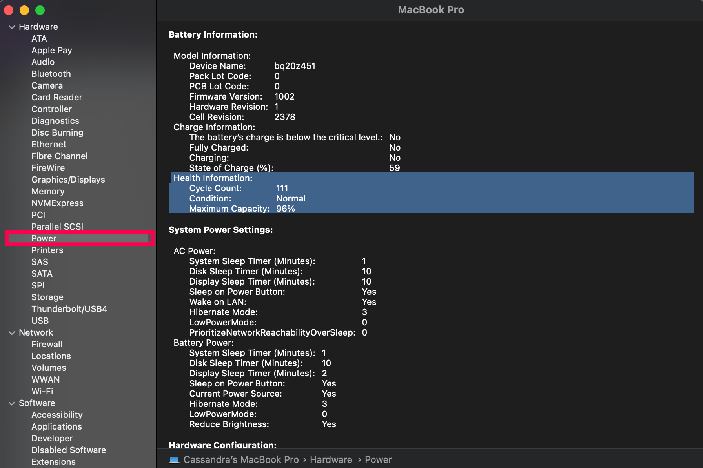
Task: Select NVMExpress in the sidebar
Action: coord(57,203)
